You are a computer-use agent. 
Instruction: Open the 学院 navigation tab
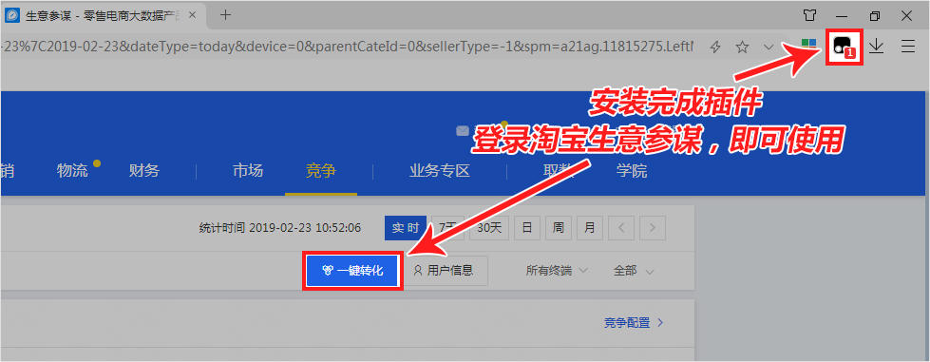pos(632,172)
